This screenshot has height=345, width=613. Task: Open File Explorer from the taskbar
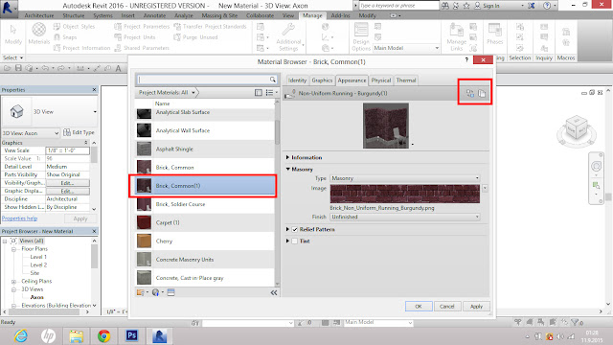[77, 335]
